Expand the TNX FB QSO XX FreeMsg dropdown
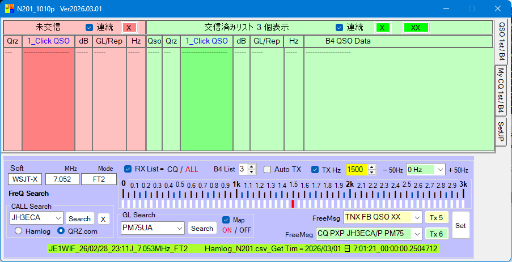The height and width of the screenshot is (262, 512). 417,217
